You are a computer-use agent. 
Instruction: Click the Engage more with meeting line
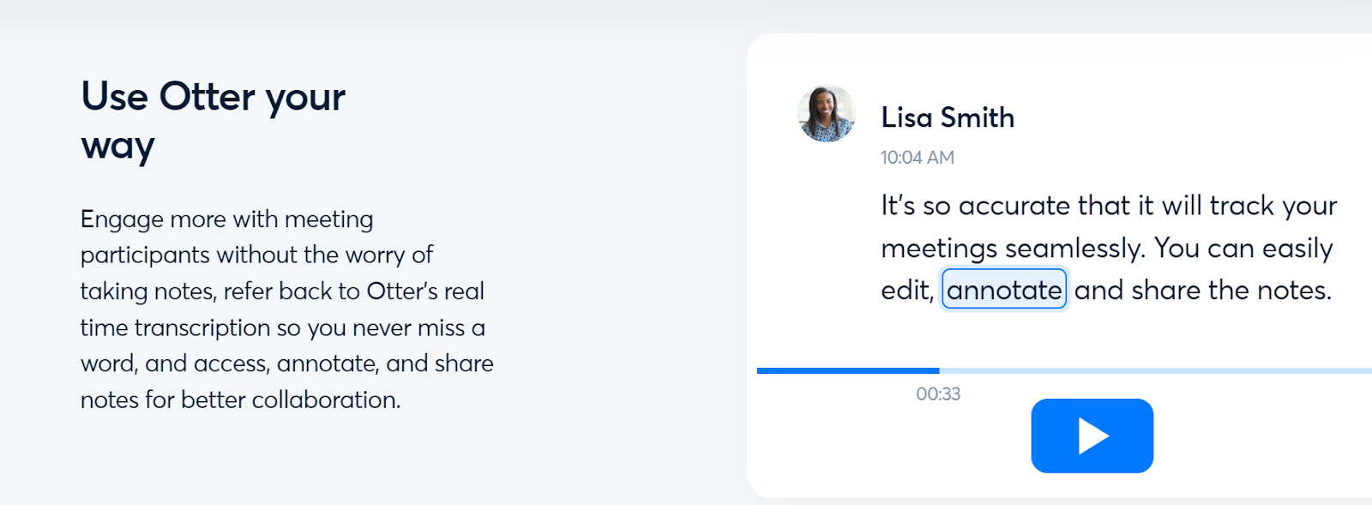tap(227, 219)
